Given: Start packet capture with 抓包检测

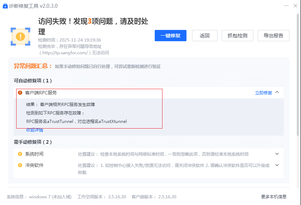Looking at the screenshot, I should 237,36.
